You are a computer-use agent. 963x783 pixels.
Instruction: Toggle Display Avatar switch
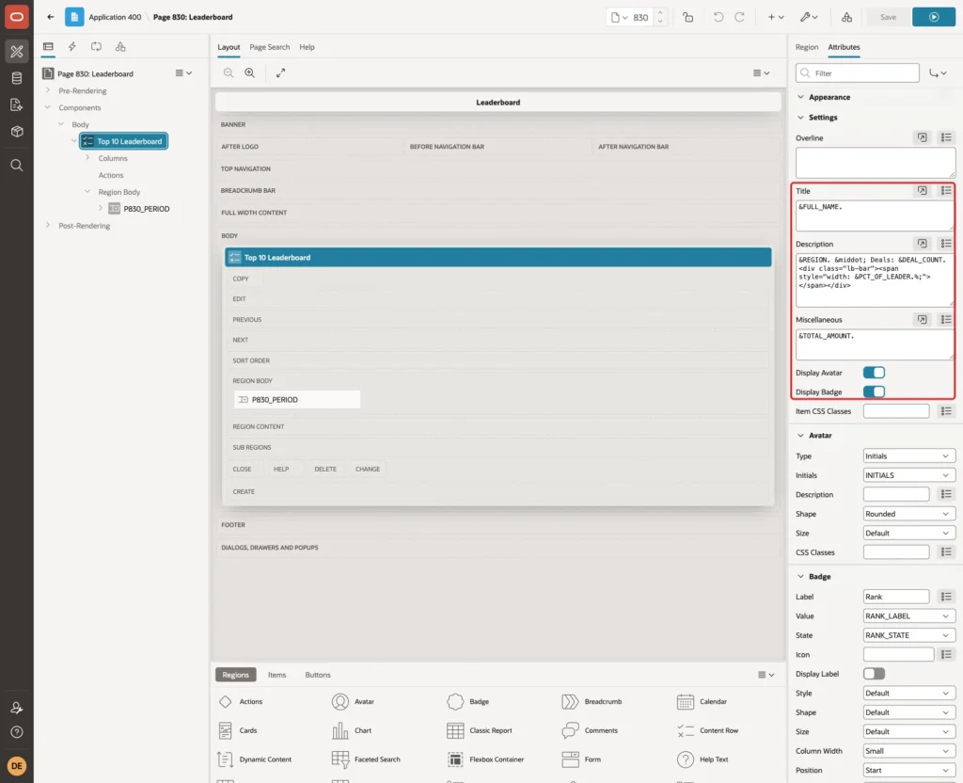click(874, 373)
